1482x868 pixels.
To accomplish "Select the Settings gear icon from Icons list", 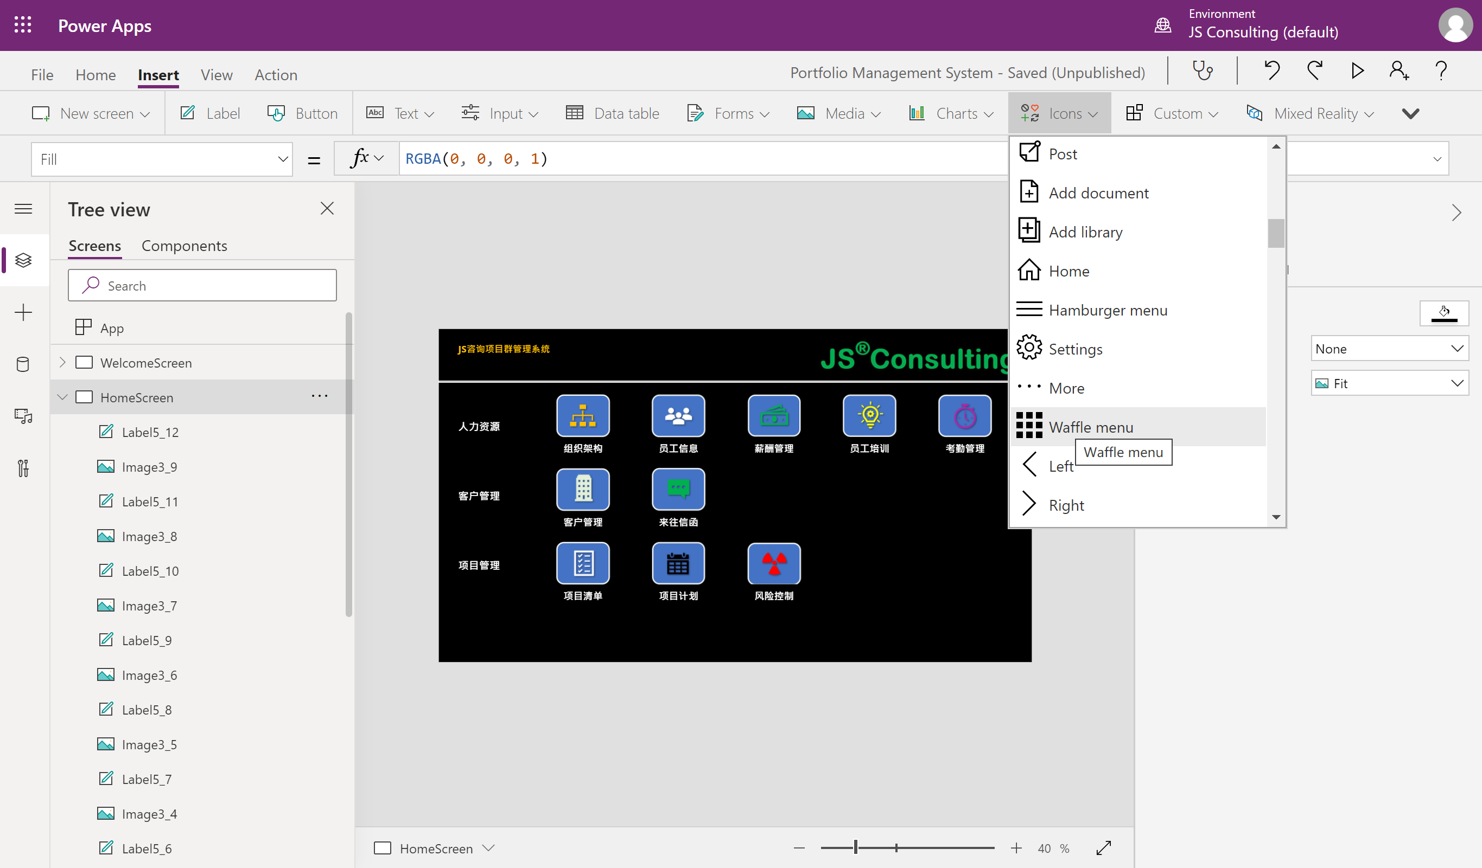I will coord(1076,348).
